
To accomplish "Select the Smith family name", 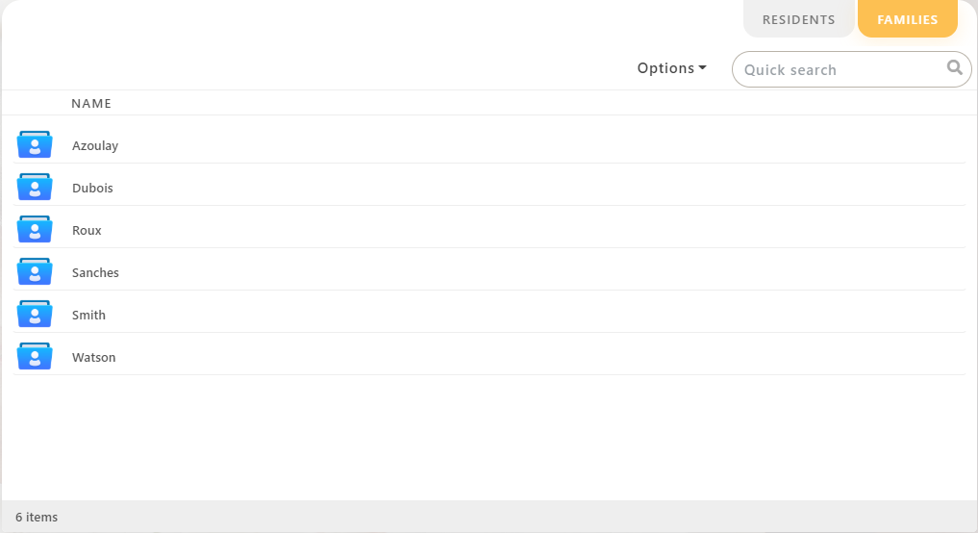I will click(88, 316).
